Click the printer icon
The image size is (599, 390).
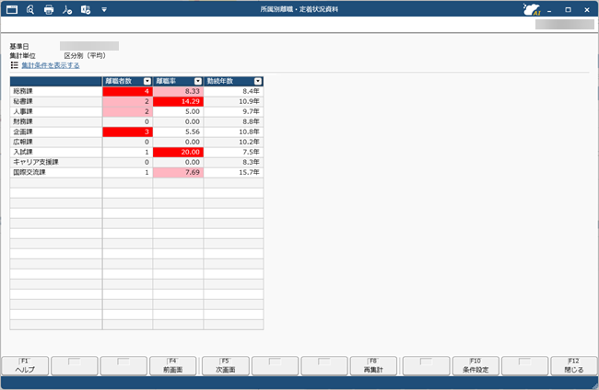pyautogui.click(x=49, y=9)
